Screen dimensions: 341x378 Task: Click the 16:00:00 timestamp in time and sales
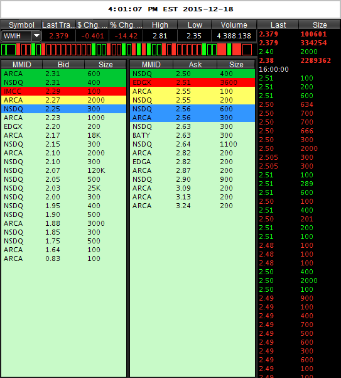(x=274, y=69)
